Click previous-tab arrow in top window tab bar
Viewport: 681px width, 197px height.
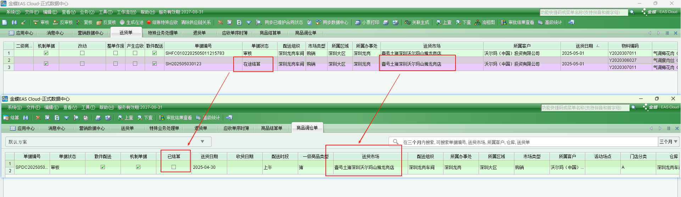point(650,33)
